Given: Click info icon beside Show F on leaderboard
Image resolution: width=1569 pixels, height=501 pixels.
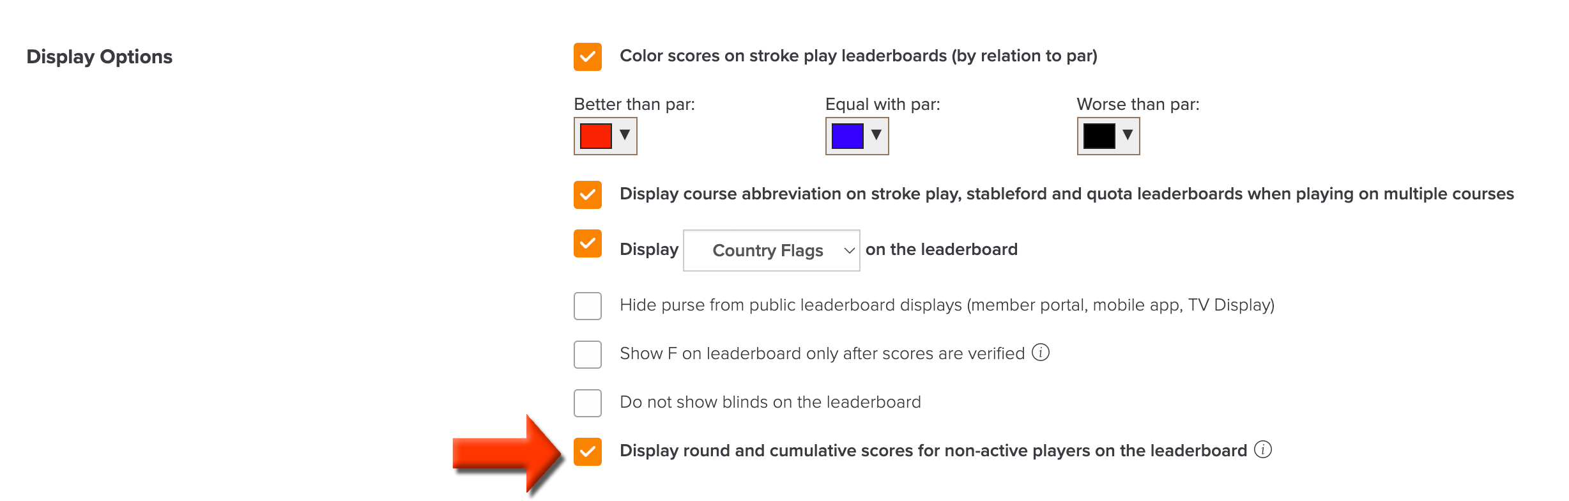Looking at the screenshot, I should 1041,352.
